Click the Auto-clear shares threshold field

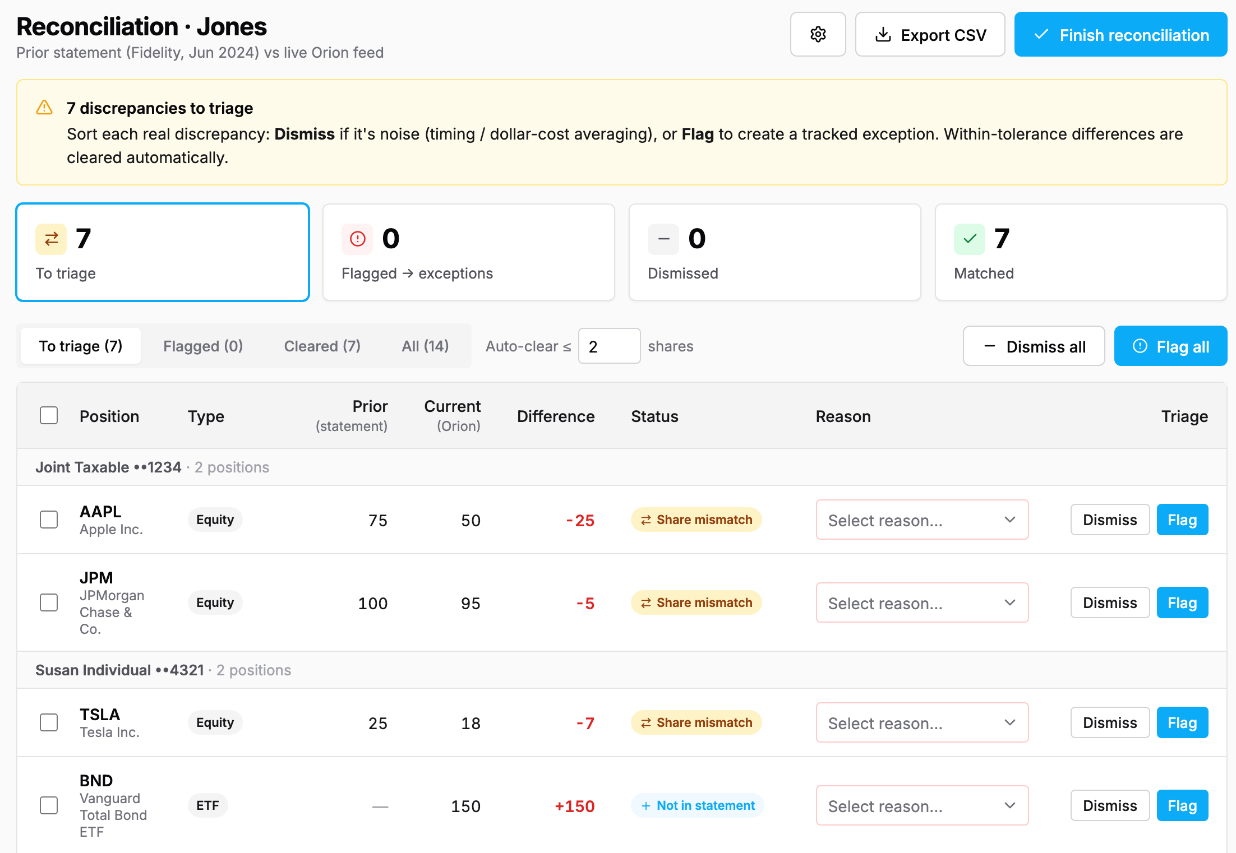pyautogui.click(x=609, y=346)
